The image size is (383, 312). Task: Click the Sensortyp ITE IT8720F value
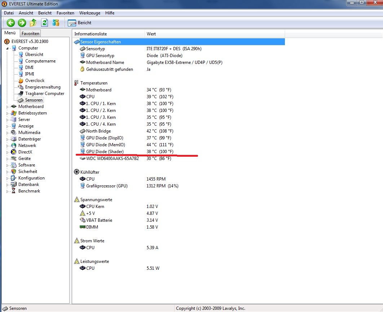coord(174,49)
